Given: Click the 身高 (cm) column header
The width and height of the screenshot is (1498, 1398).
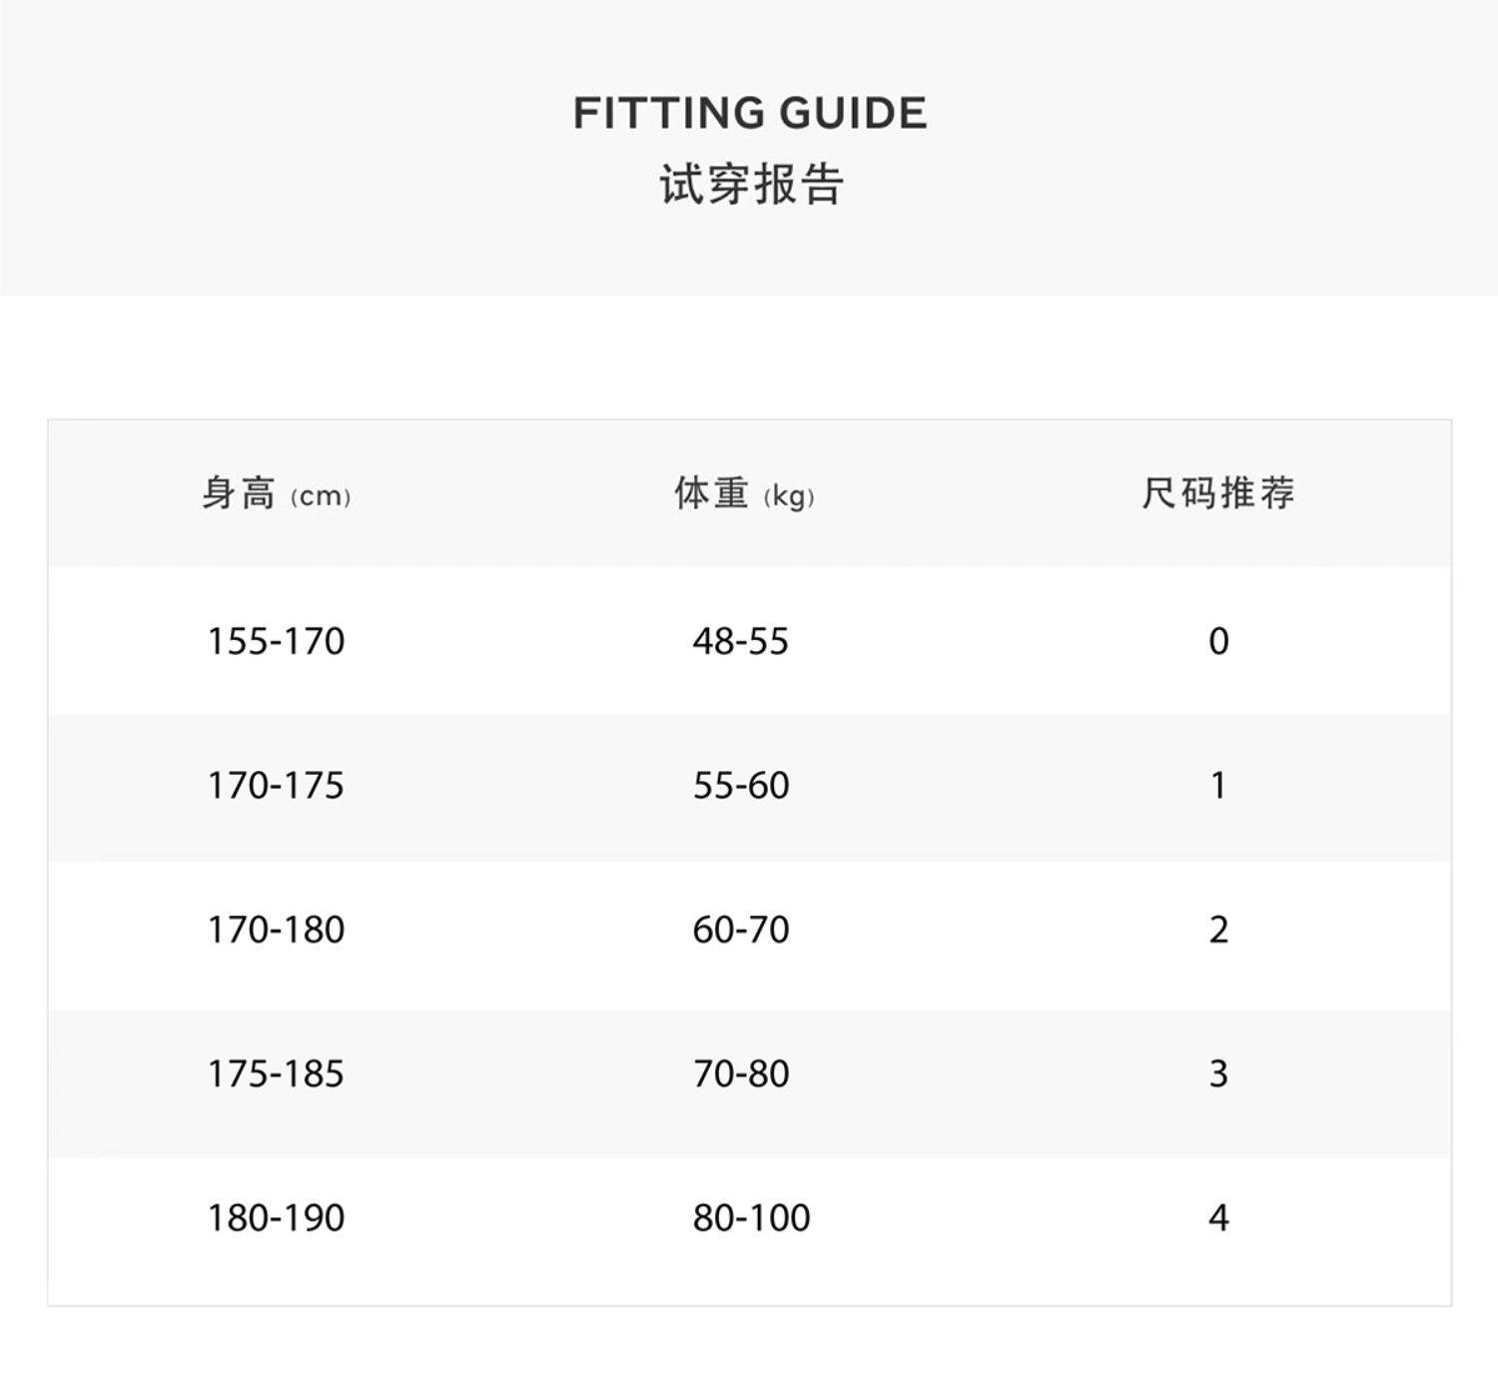Looking at the screenshot, I should tap(276, 493).
